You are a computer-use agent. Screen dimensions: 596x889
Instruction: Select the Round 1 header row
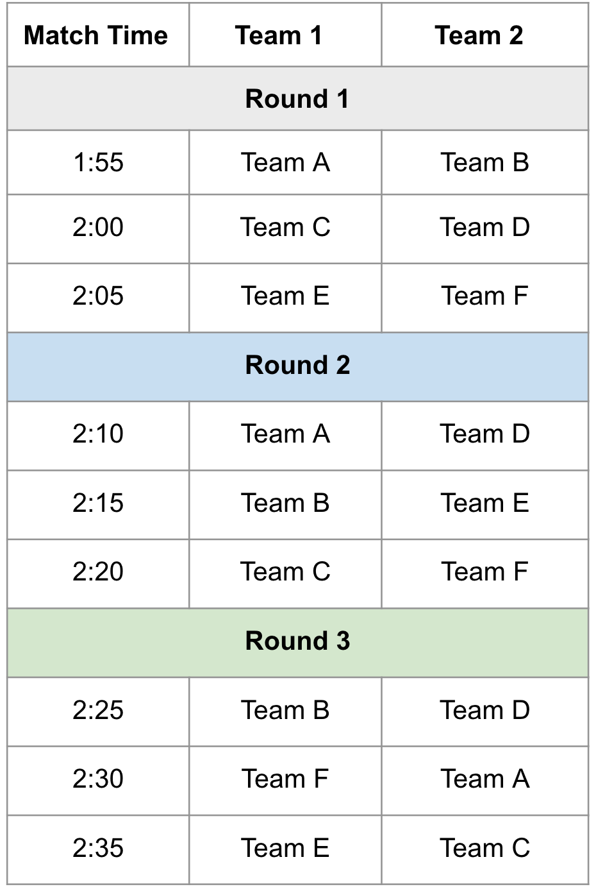point(297,99)
